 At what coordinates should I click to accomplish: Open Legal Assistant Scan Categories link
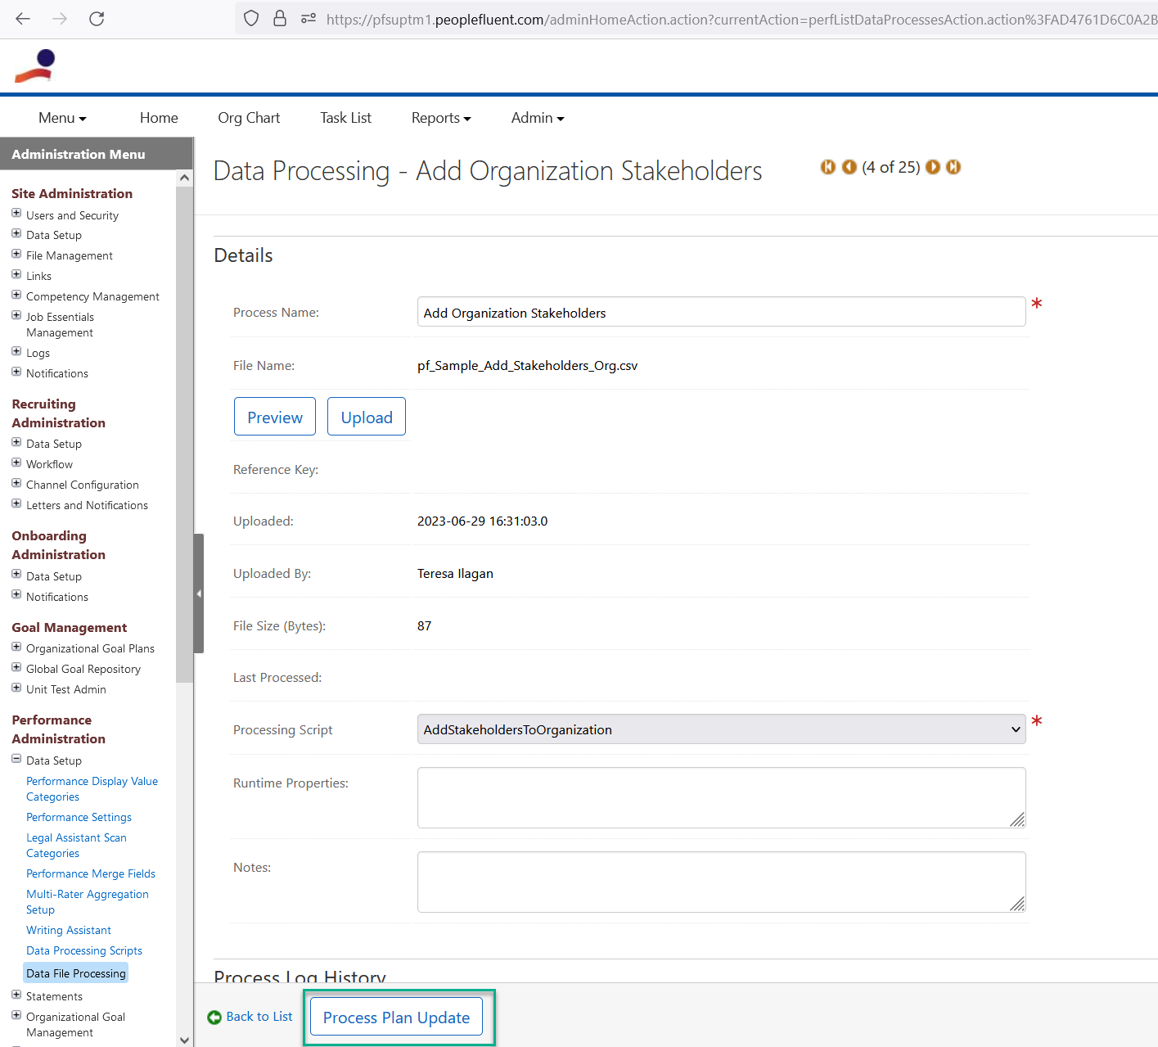[x=76, y=846]
